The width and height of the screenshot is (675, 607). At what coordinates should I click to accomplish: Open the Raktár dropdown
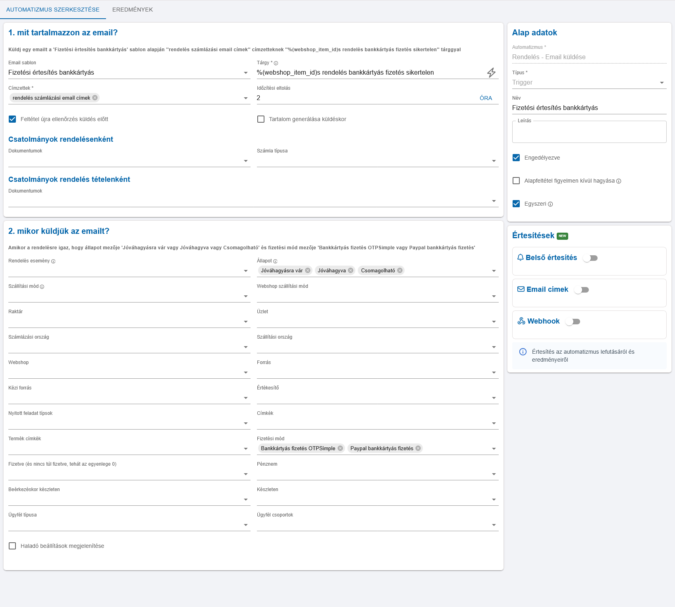click(x=129, y=322)
